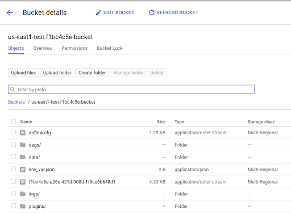Open file f1bc4c5e-a26e-421d-908d-1f8ce6b648d1
Image resolution: width=291 pixels, height=213 pixels.
pyautogui.click(x=72, y=182)
